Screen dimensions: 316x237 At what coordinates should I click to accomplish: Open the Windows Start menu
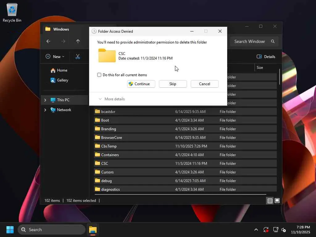[x=10, y=230]
